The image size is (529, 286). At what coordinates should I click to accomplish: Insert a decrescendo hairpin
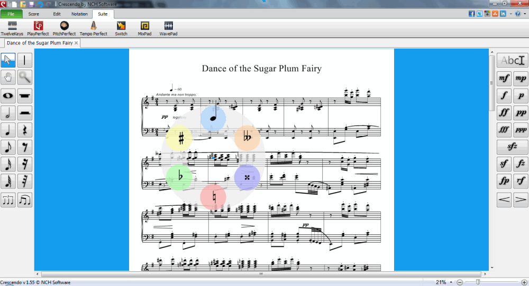521,199
